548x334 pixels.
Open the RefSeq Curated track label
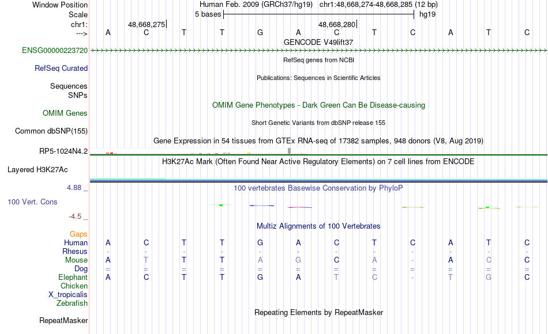point(61,69)
